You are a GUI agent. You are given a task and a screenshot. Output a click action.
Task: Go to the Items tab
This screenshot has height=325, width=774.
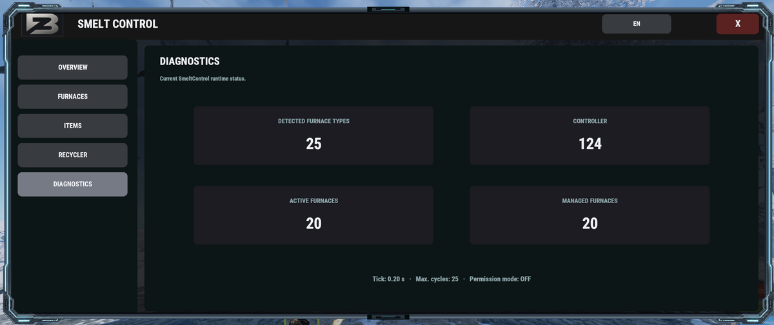(73, 126)
